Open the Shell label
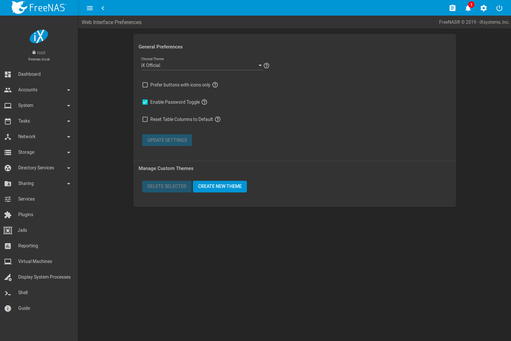Viewport: 511px width, 341px height. pos(23,293)
